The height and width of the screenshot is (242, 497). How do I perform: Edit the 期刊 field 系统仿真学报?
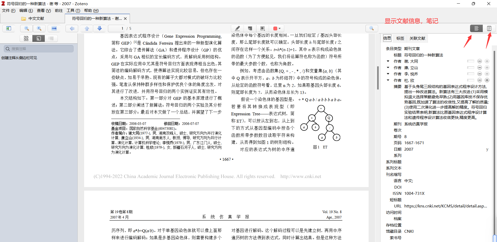tap(416, 124)
